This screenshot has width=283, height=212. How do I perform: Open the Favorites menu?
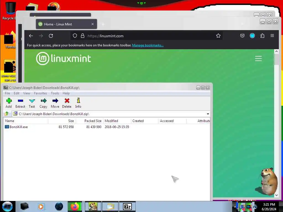click(x=40, y=93)
